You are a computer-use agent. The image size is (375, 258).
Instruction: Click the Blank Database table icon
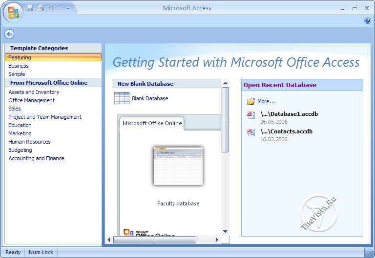(122, 98)
